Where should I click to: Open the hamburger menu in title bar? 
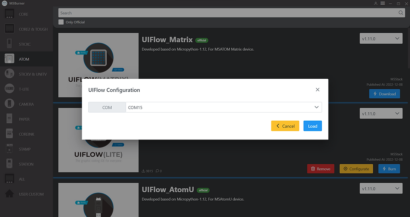[x=382, y=3]
